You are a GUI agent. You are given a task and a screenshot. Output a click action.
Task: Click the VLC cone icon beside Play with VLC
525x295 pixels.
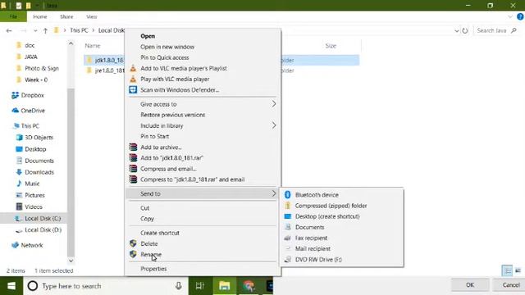click(x=133, y=79)
